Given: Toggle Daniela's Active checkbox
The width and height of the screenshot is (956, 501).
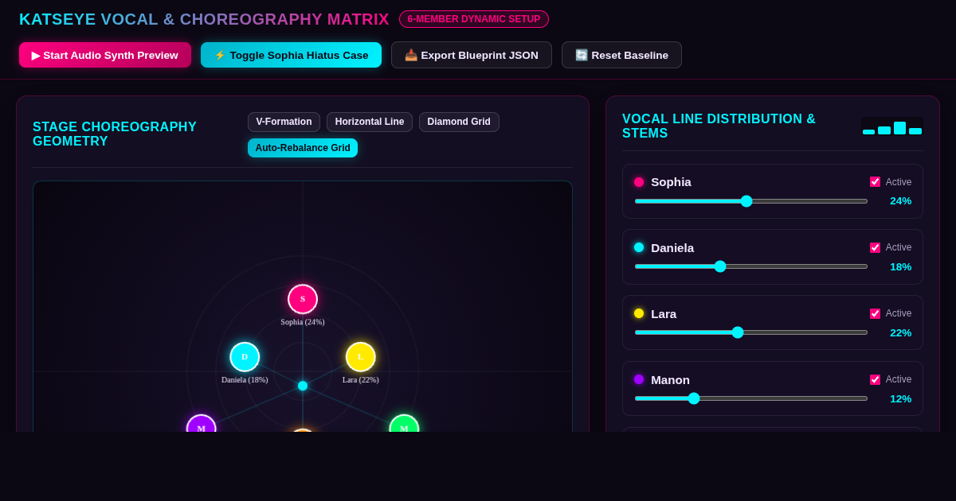Looking at the screenshot, I should coord(875,248).
